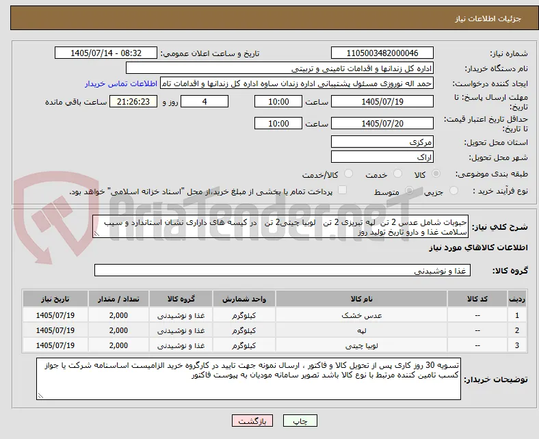The width and height of the screenshot is (539, 439).
Task: Click the quantity 2,000 in لوبیا چیتی row
Action: tap(118, 345)
